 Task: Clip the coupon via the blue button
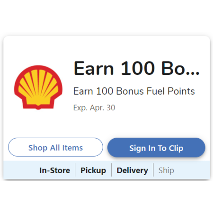[156, 148]
